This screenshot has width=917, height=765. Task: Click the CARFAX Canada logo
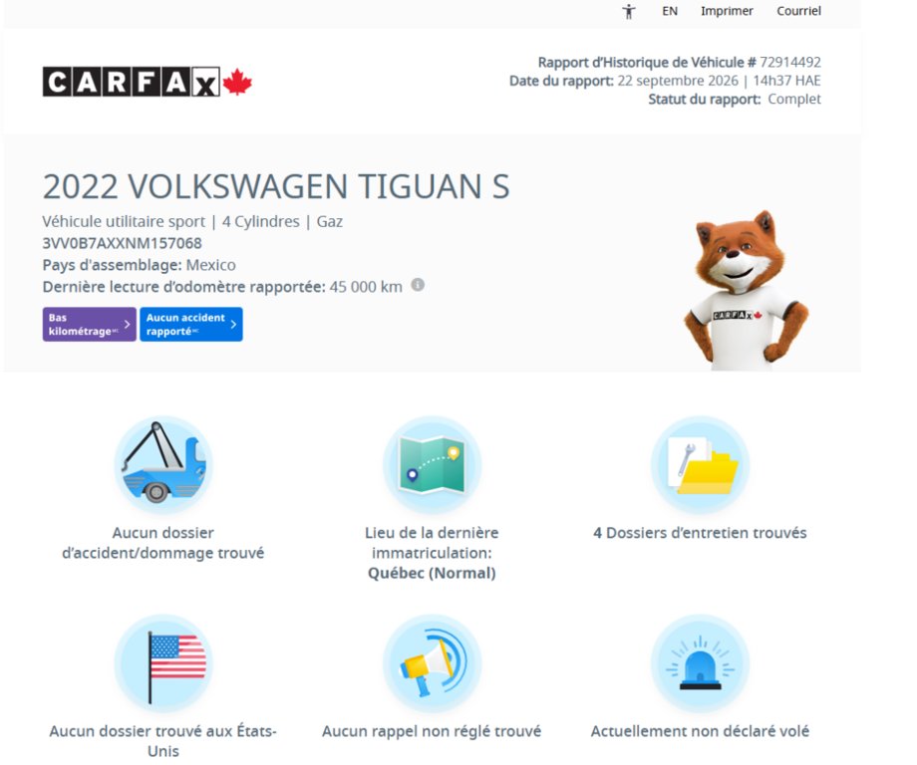pyautogui.click(x=148, y=82)
